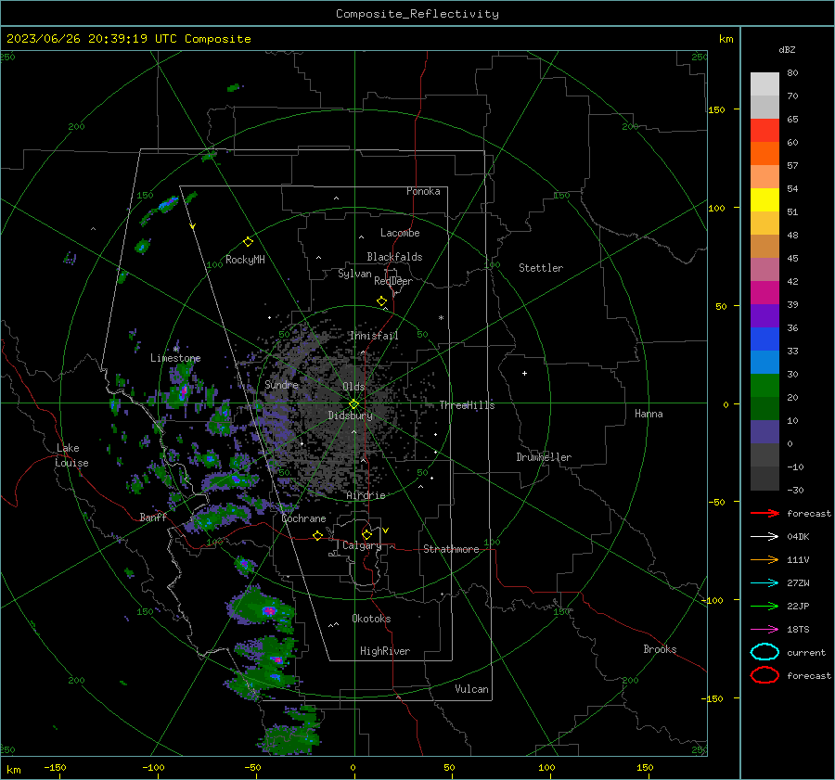
Task: Click the Innisfail city label
Action: [x=374, y=336]
